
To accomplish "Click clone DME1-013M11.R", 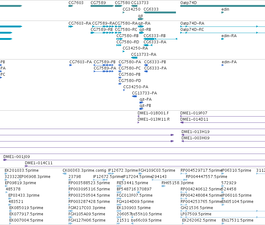I will [154, 119].
